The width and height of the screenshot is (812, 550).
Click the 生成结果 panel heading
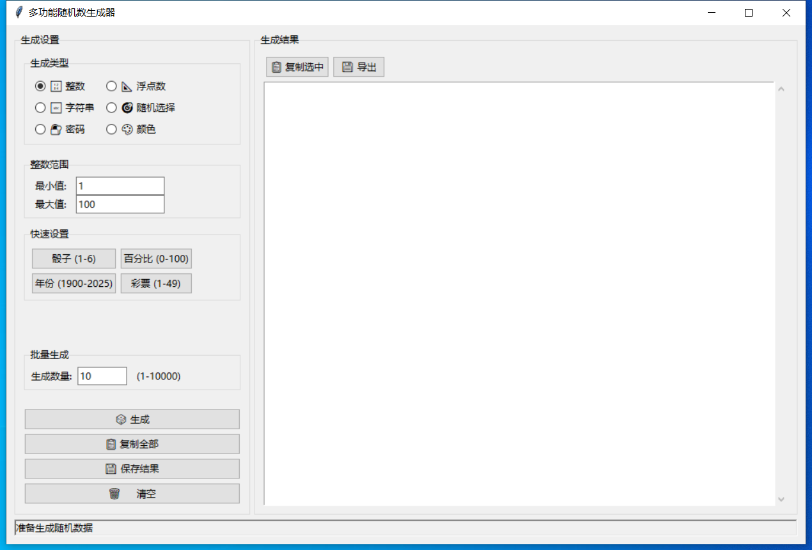279,40
